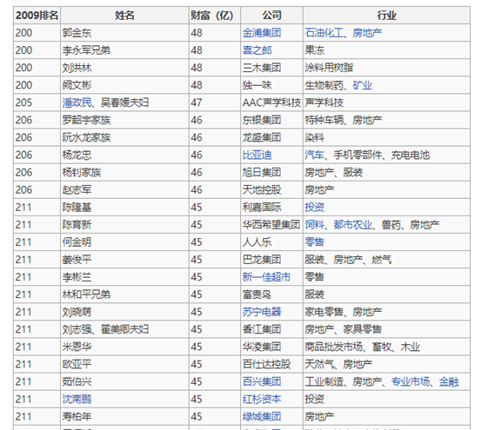Select the name 陈育新
The image size is (482, 430).
(x=77, y=225)
